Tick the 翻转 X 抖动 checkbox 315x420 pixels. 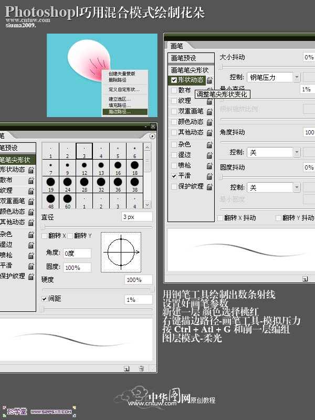220,218
